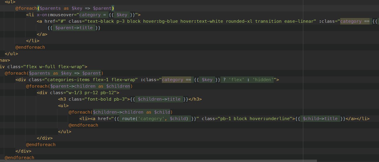This screenshot has height=162, width=379.
Task: Click the x-on:mouseover value category = assignment
Action: click(x=93, y=15)
